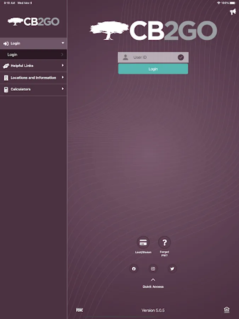Tap the large CB2GO logo
Image resolution: width=239 pixels, height=319 pixels.
point(153,30)
